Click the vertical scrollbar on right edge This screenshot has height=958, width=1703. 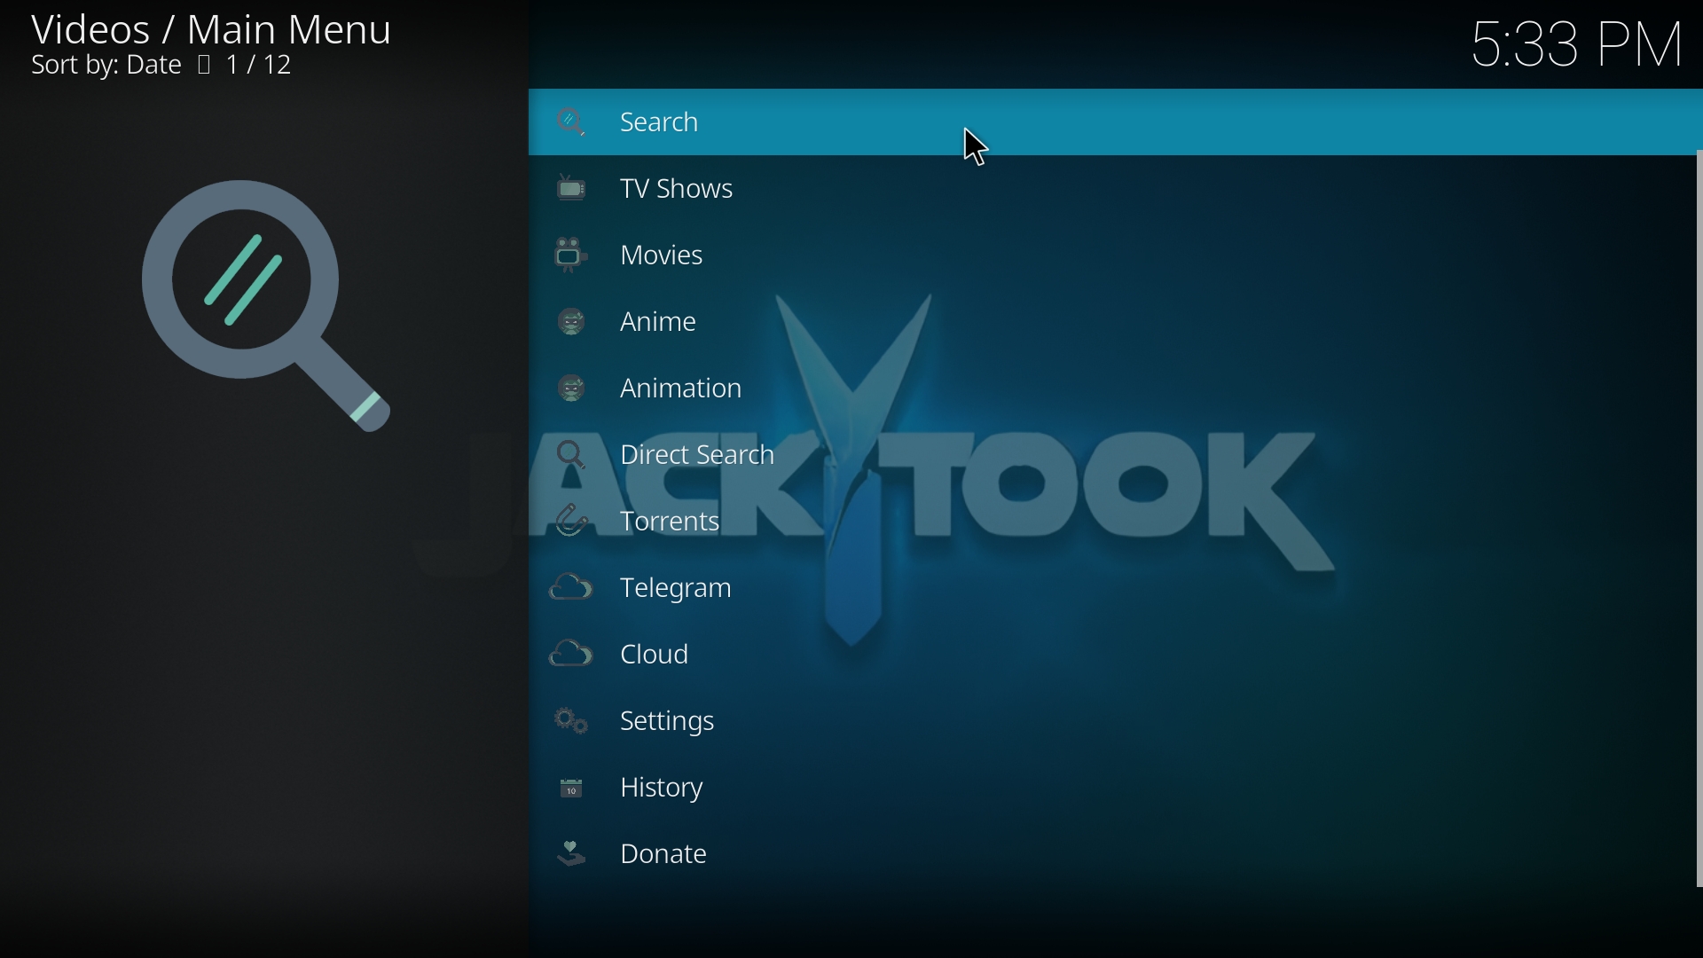(1698, 519)
